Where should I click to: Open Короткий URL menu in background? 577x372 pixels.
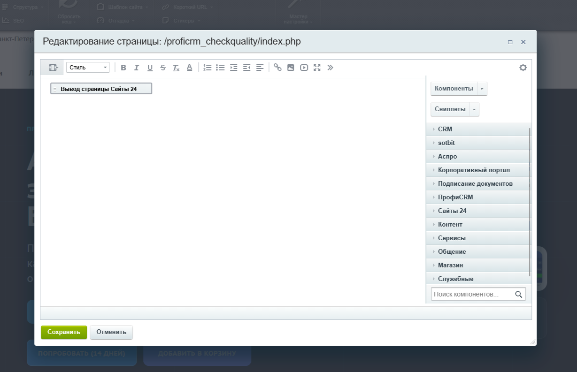pyautogui.click(x=188, y=8)
